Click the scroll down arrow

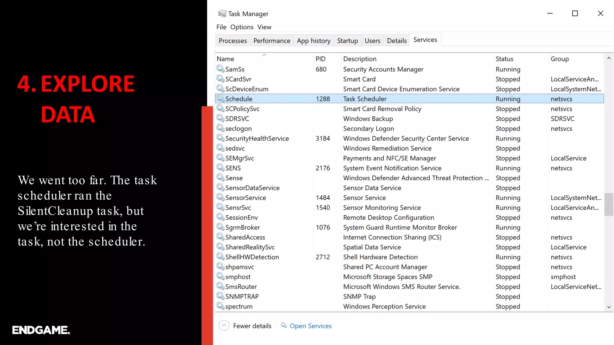(609, 307)
